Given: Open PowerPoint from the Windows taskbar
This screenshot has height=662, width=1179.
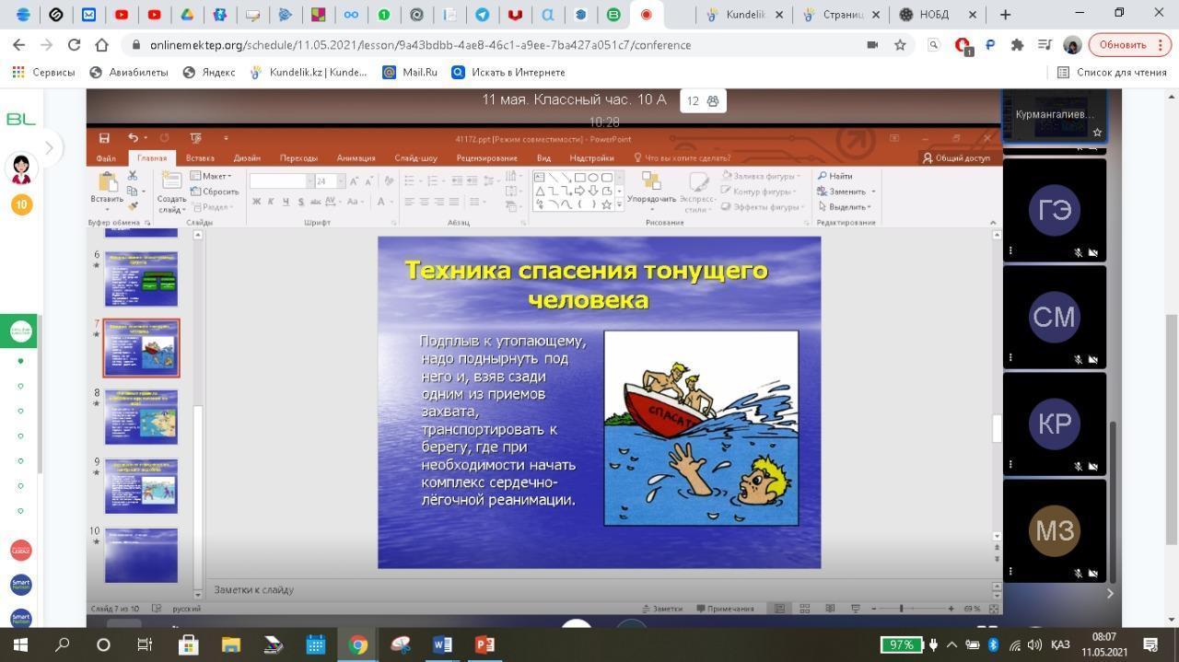Looking at the screenshot, I should click(484, 645).
